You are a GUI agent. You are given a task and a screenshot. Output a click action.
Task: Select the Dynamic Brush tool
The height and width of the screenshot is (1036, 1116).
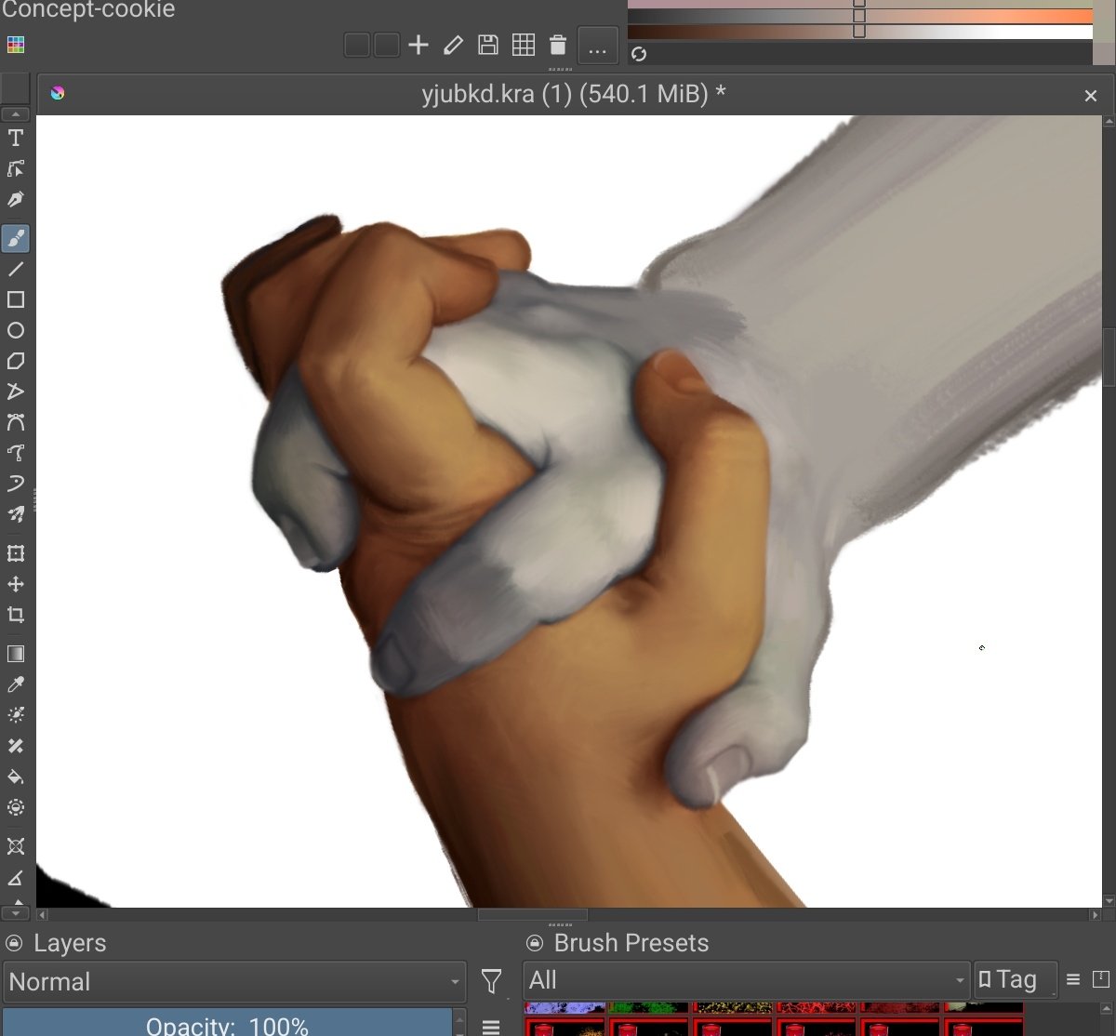[16, 484]
